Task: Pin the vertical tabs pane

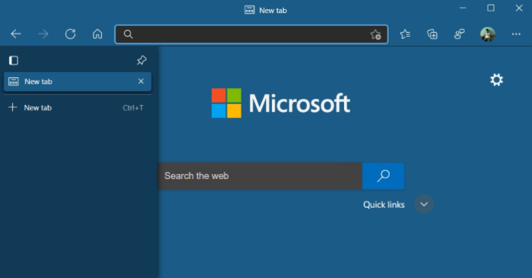Action: coord(142,61)
